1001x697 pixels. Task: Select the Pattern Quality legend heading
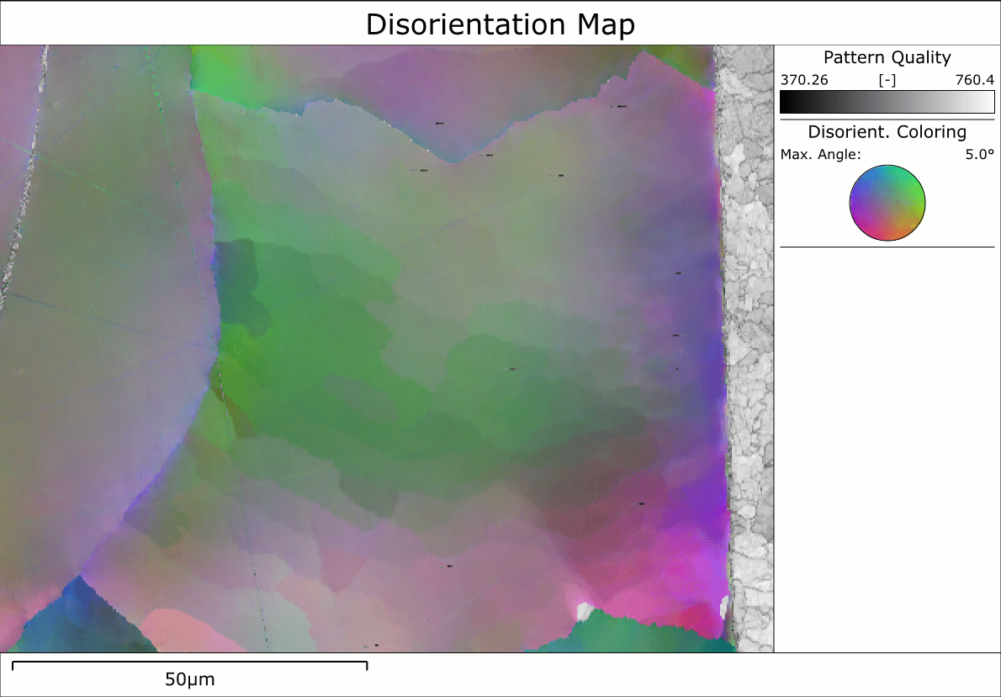click(887, 57)
